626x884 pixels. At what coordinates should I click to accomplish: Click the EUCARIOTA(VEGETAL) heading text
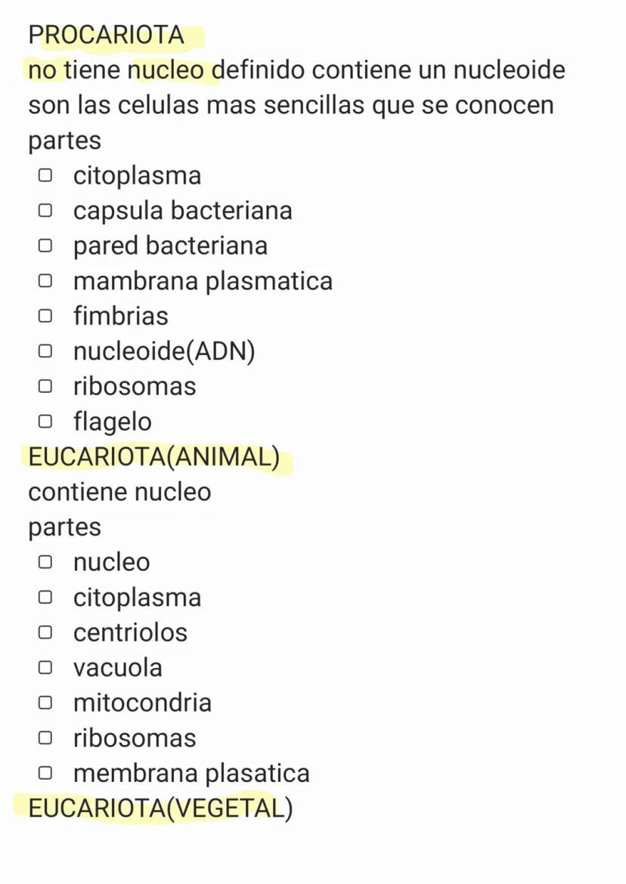[160, 808]
